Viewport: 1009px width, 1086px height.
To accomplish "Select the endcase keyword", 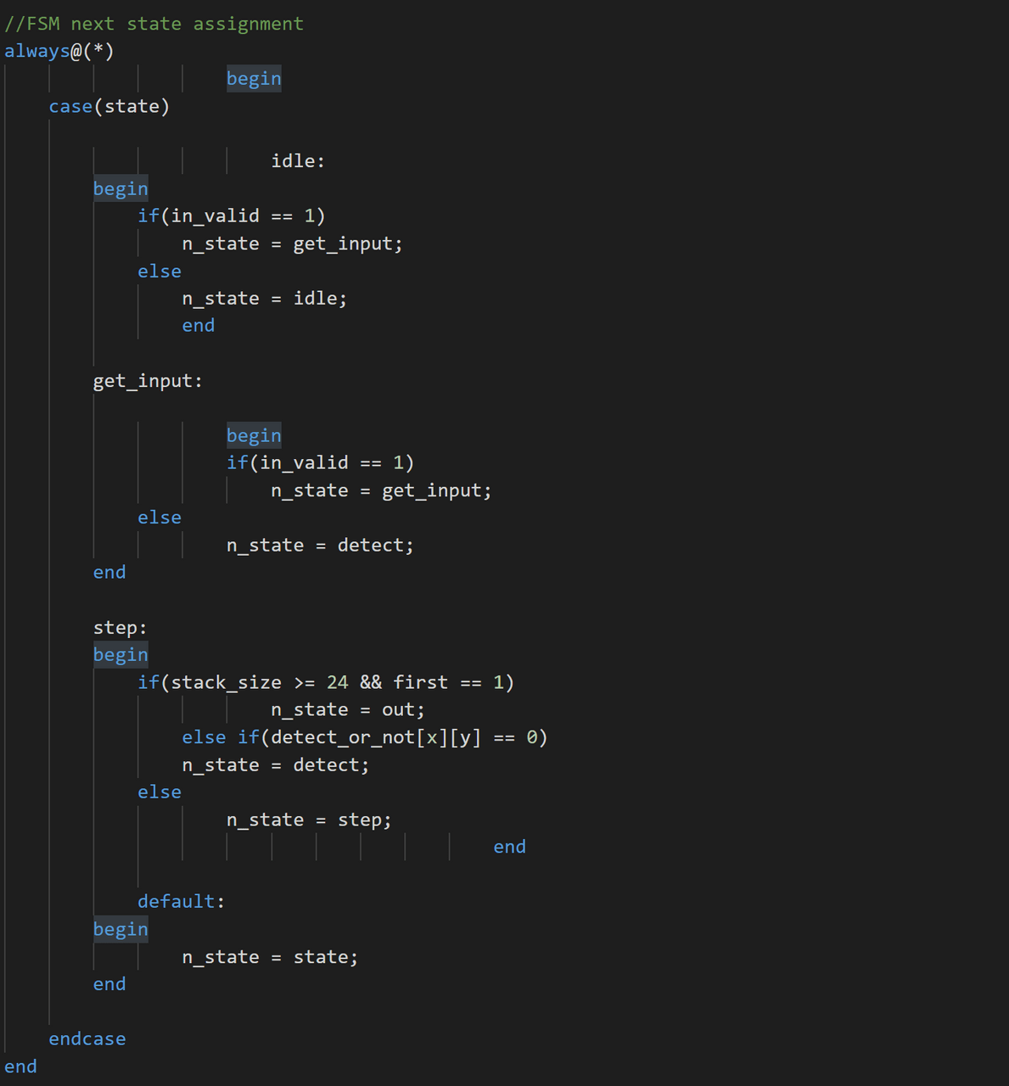I will point(87,1038).
